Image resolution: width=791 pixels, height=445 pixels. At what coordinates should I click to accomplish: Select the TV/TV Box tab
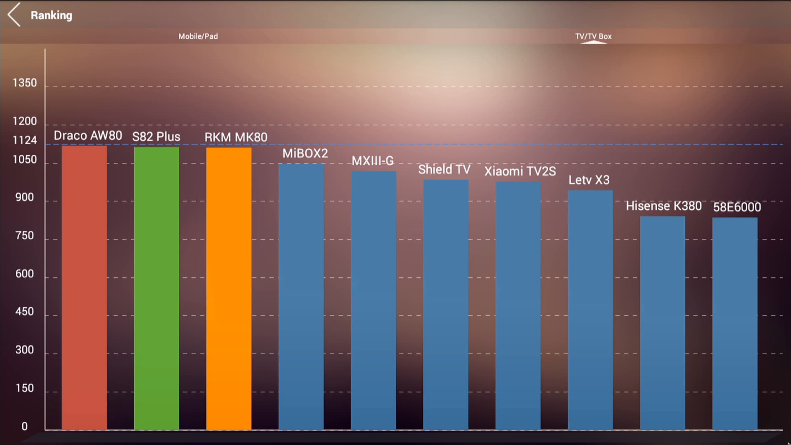point(593,36)
